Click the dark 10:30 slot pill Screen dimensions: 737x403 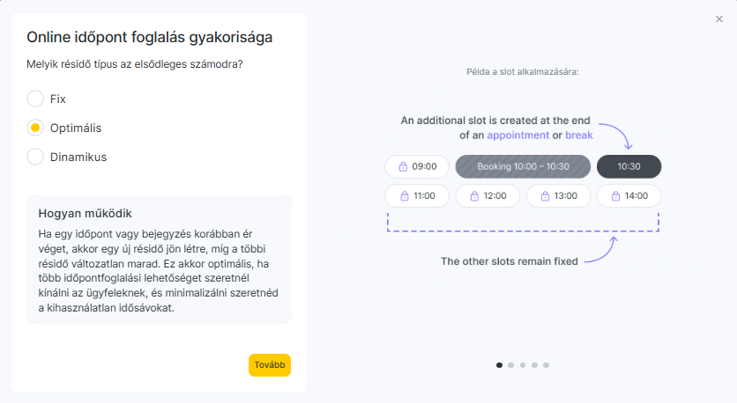tap(629, 166)
